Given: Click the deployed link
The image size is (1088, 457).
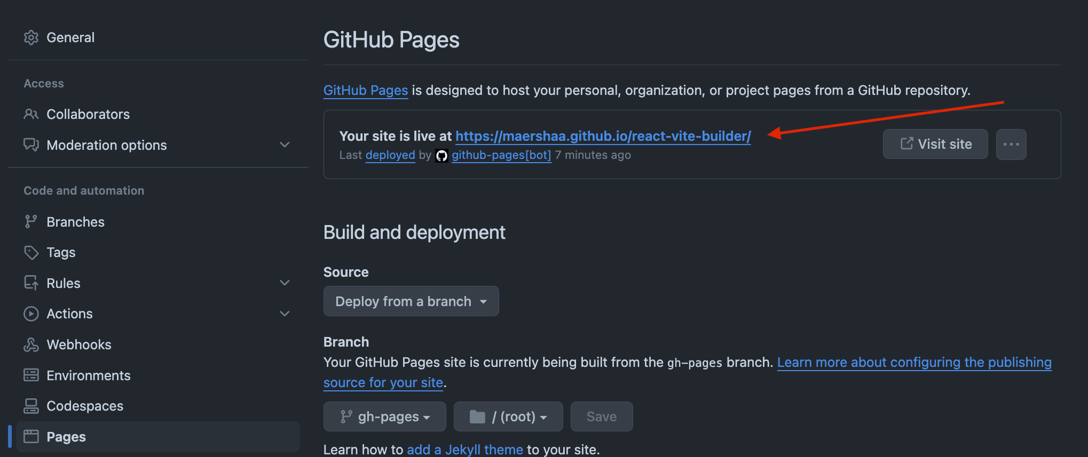Looking at the screenshot, I should pos(390,155).
